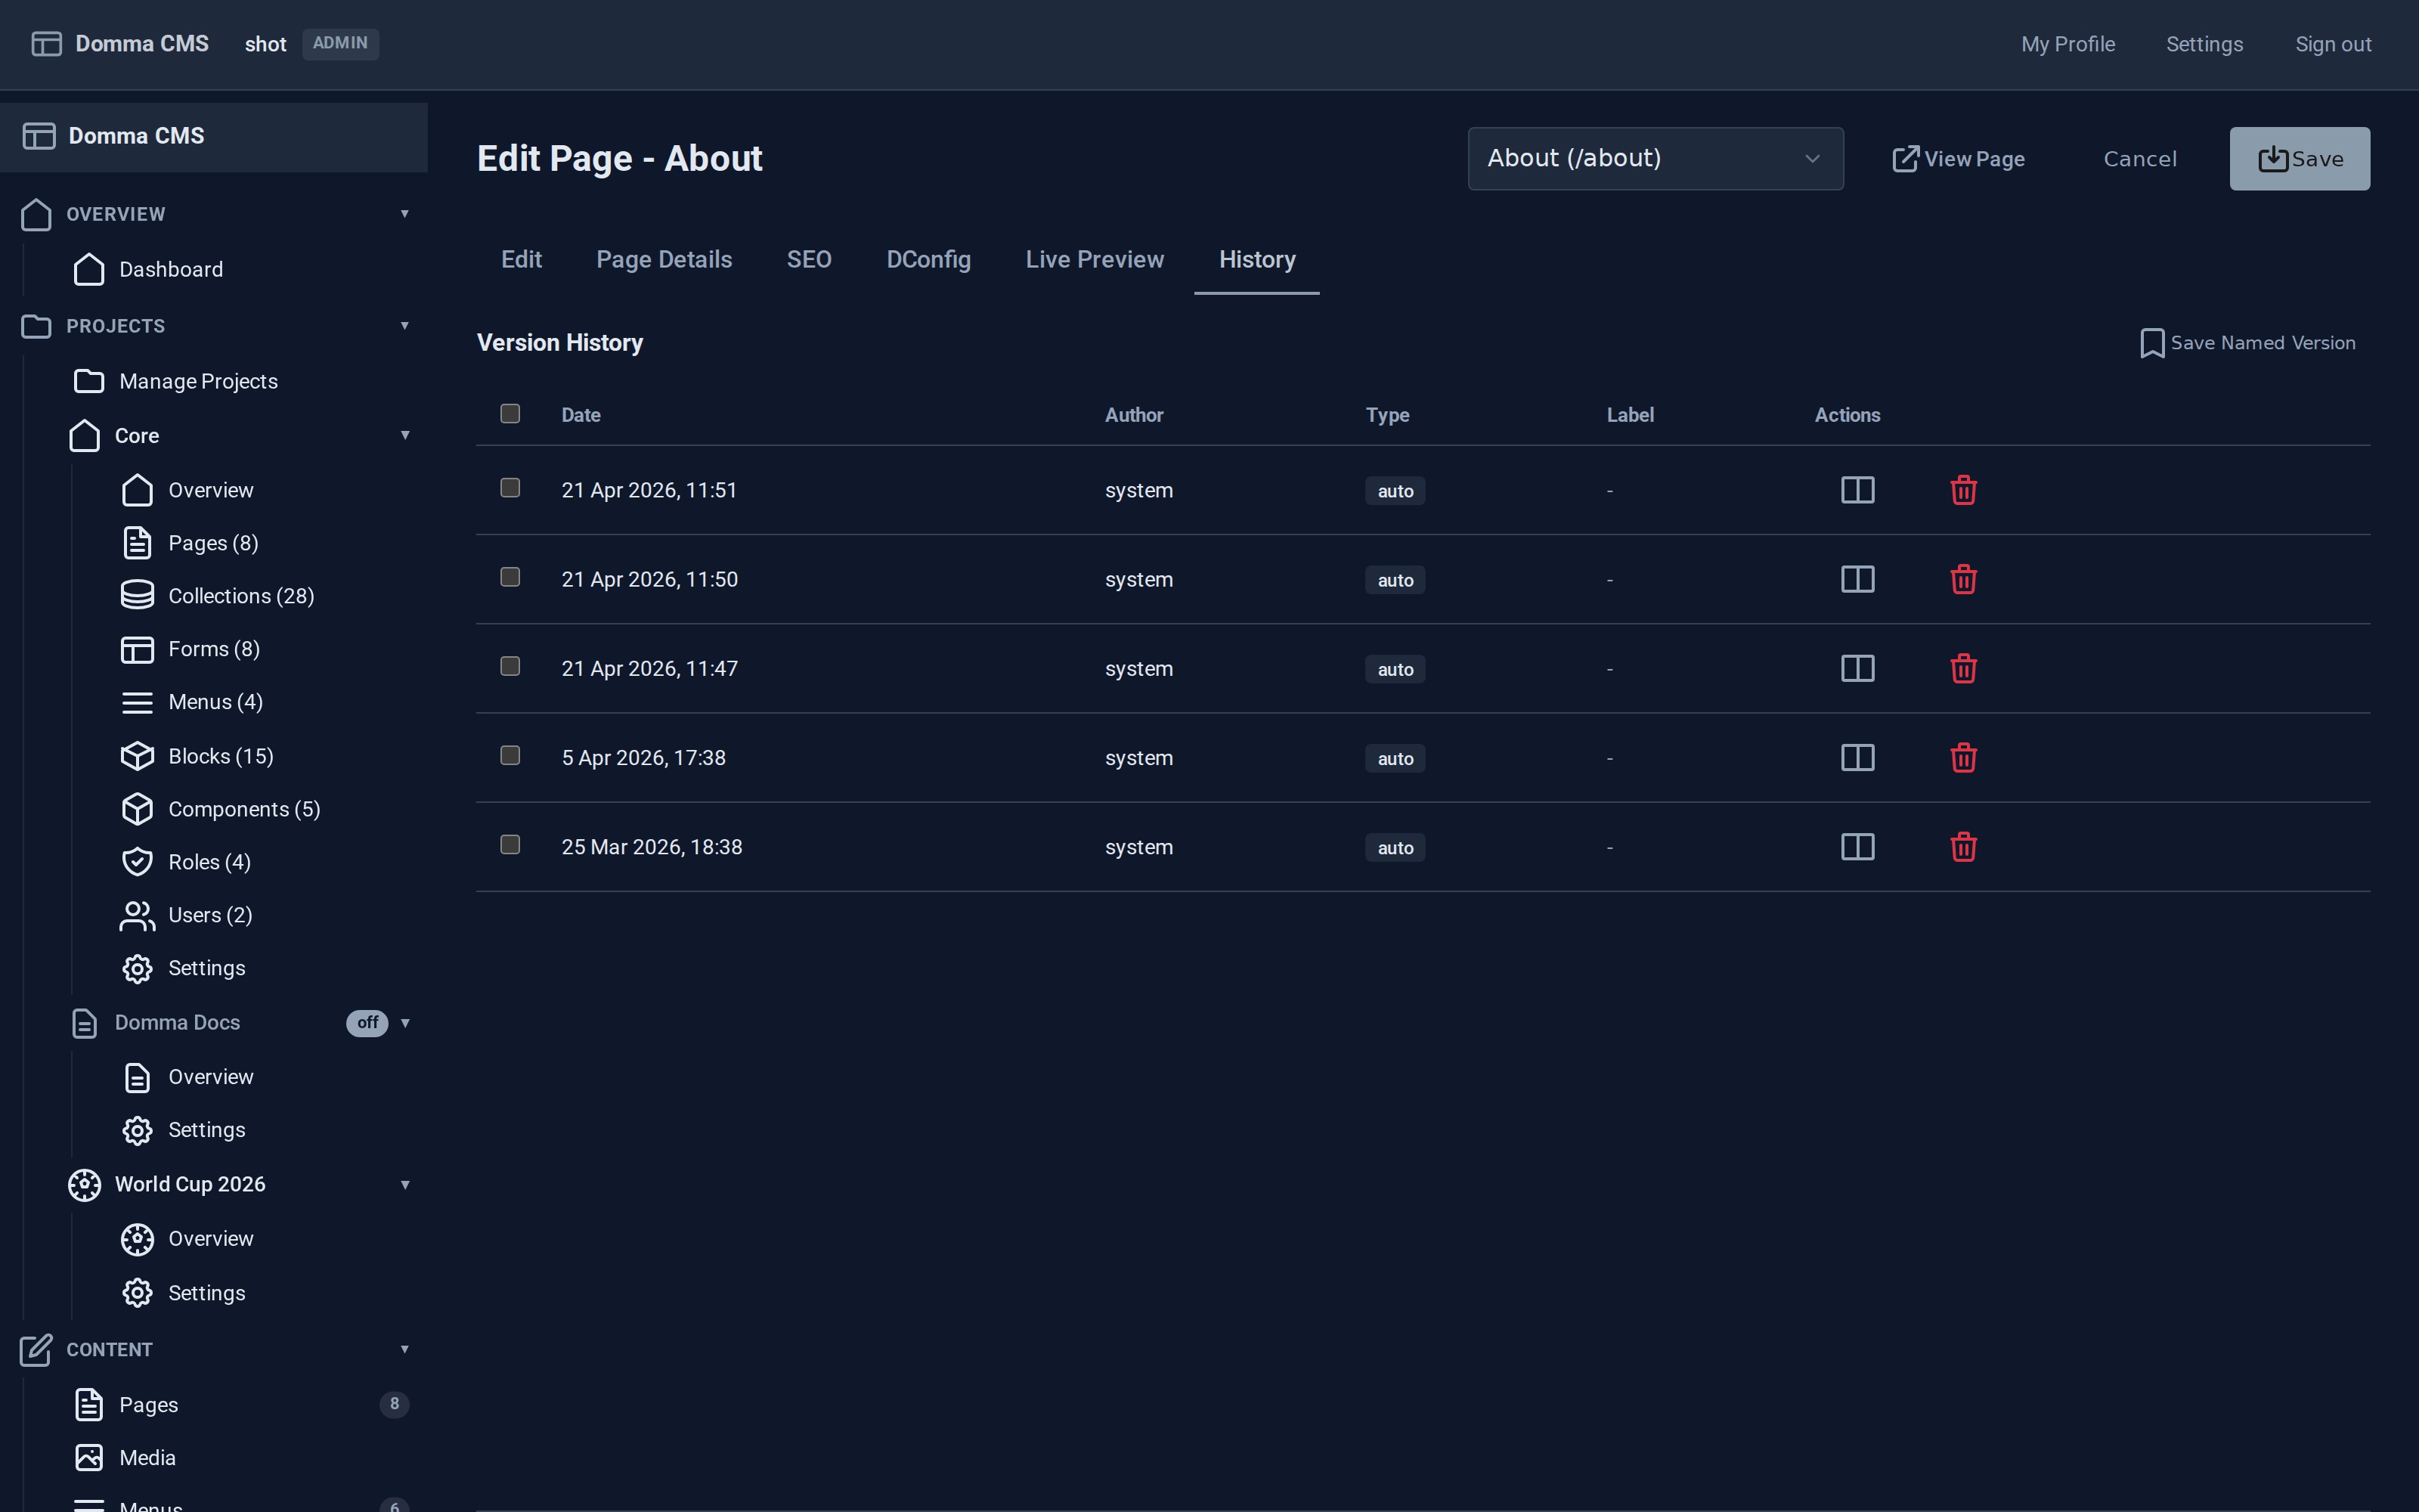Open Manage Projects in sidebar

(198, 381)
